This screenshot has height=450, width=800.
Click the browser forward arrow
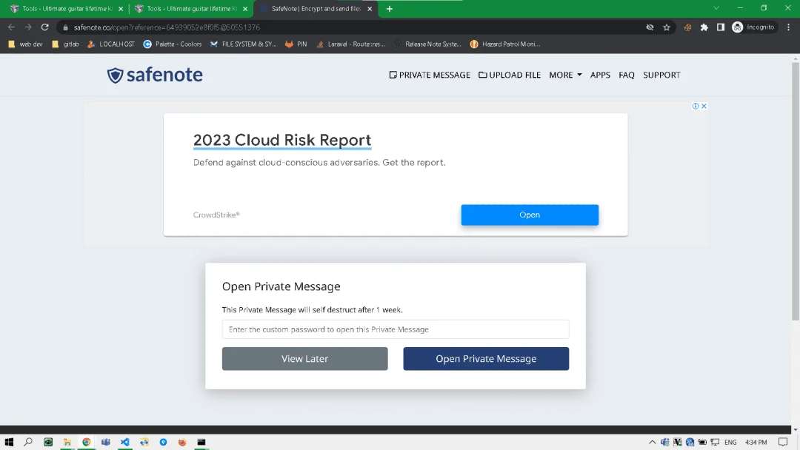pos(28,27)
